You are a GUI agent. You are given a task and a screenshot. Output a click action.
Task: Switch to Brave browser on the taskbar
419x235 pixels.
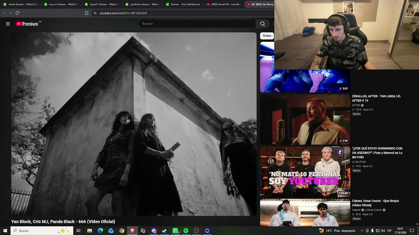[132, 231]
